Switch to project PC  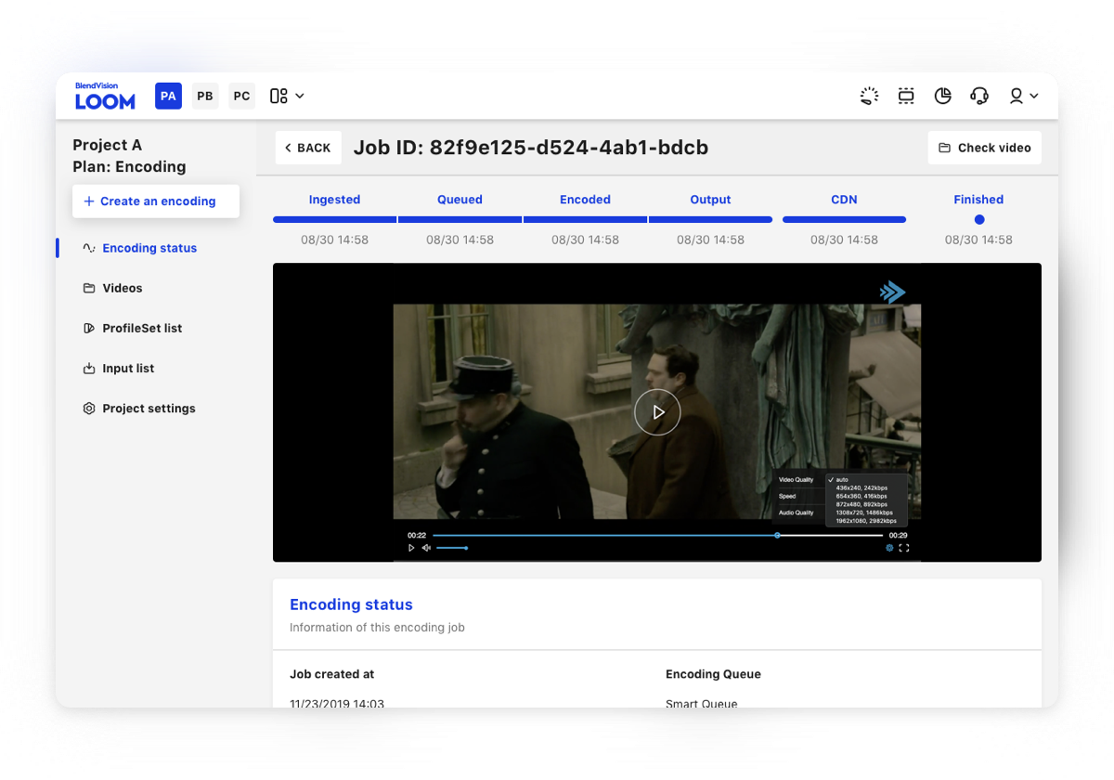[x=241, y=96]
